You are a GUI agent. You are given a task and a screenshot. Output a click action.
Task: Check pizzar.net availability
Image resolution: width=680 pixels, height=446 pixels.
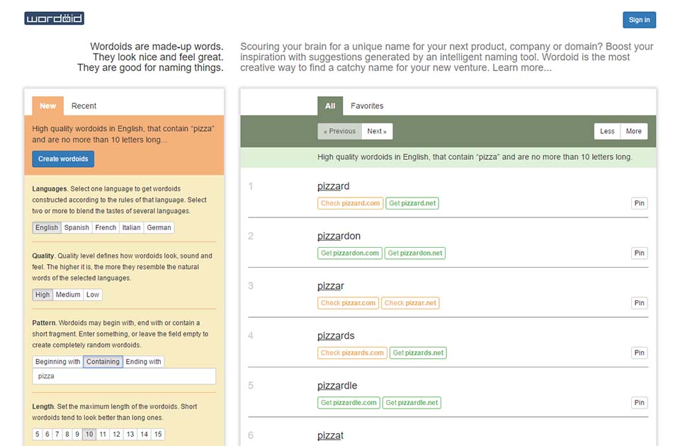410,303
